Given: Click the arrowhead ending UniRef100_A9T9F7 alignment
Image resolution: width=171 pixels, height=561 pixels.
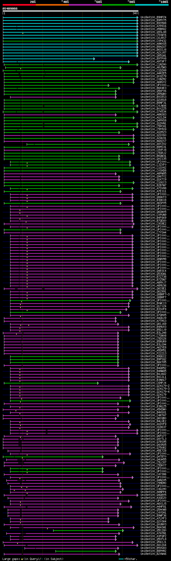Looking at the screenshot, I should [x=129, y=61].
